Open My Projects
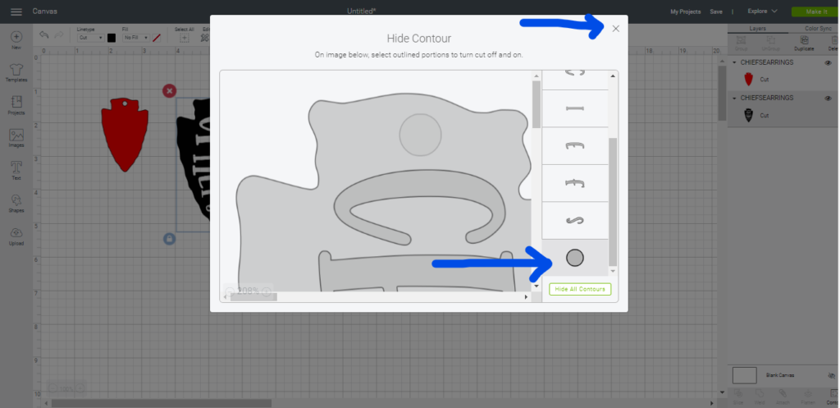 (x=685, y=11)
